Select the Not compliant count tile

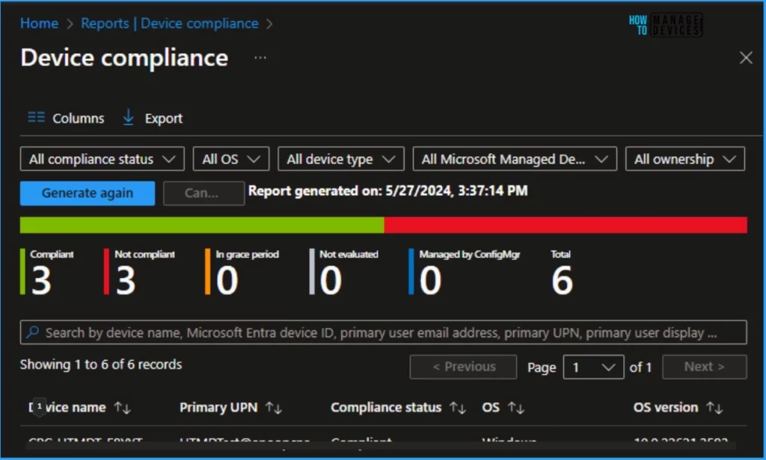click(x=139, y=272)
